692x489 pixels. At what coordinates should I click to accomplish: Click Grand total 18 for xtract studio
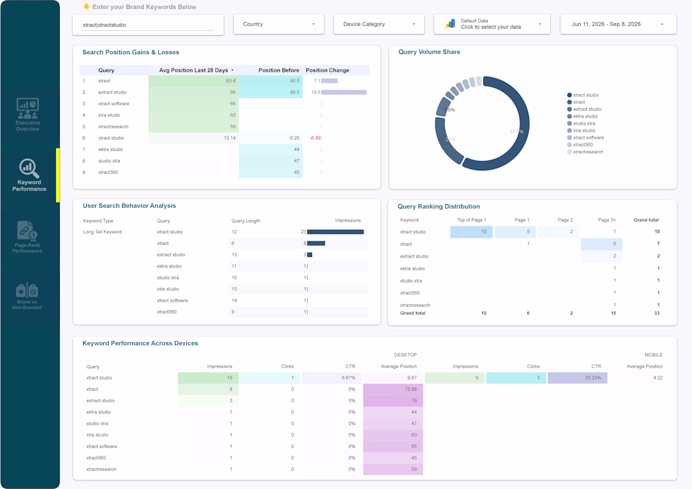657,231
